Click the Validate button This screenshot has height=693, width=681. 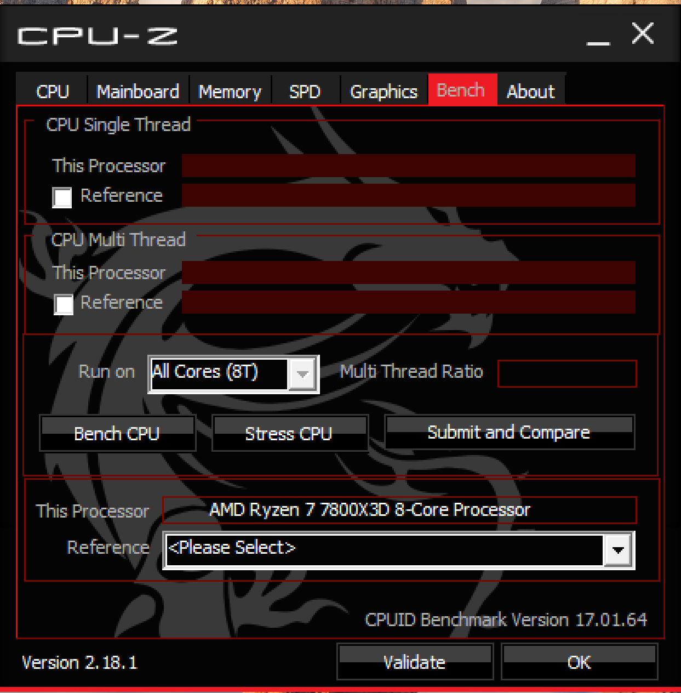(x=415, y=662)
